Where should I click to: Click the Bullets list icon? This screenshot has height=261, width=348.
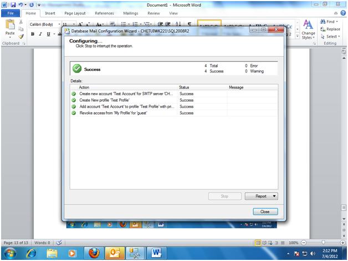[124, 24]
